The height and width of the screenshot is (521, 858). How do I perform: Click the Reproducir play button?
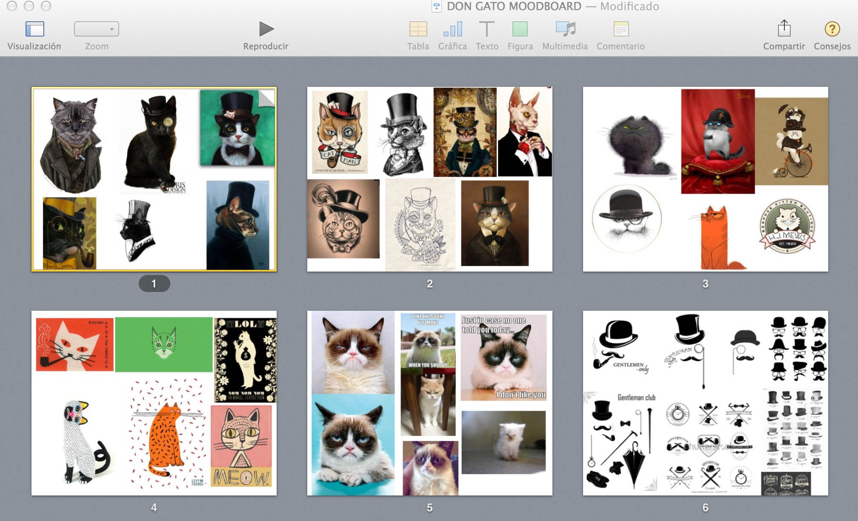266,29
